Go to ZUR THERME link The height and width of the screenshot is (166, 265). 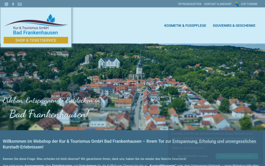[249, 4]
